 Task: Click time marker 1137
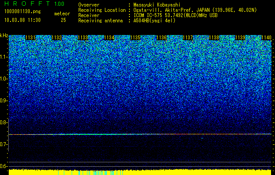click(188, 38)
